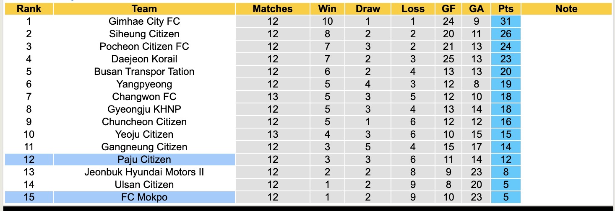Open Busan Transpor Tation team entry

144,72
